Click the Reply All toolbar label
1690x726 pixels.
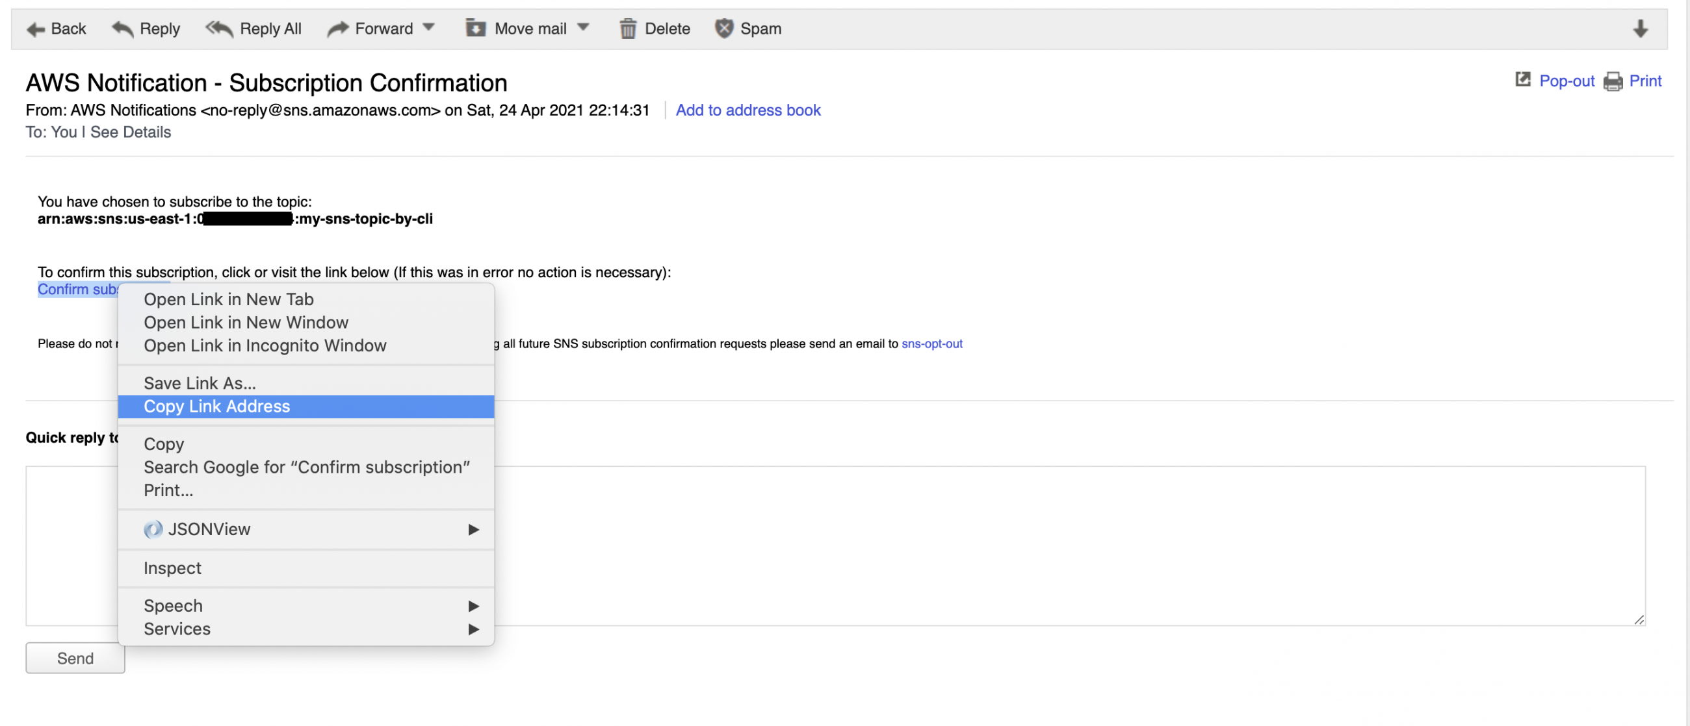coord(270,29)
